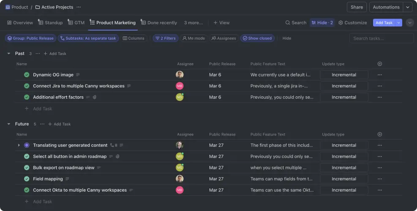Open subtask count icon showing 8
This screenshot has height=211, width=417.
(114, 145)
